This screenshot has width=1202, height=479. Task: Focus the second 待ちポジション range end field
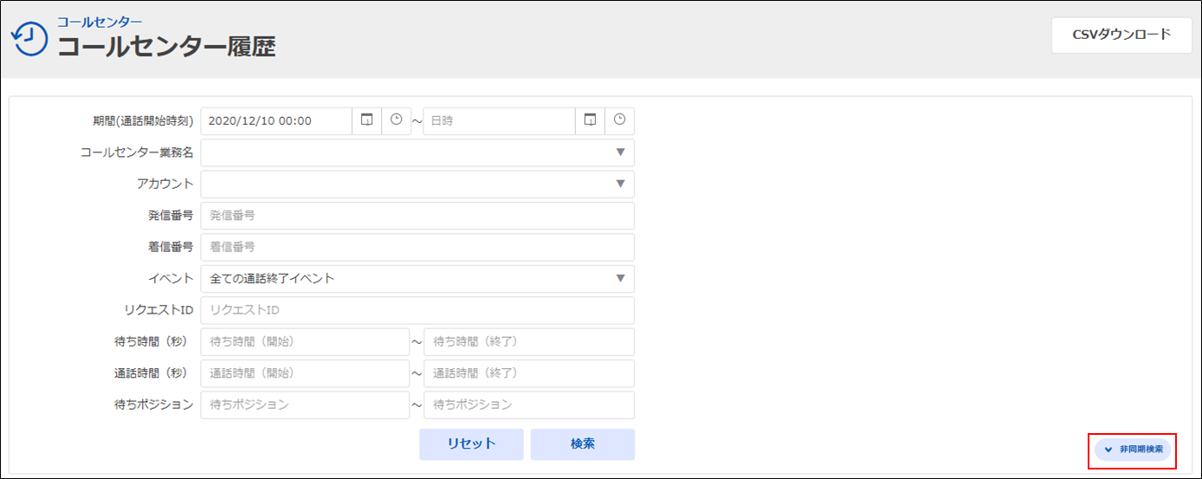(529, 405)
